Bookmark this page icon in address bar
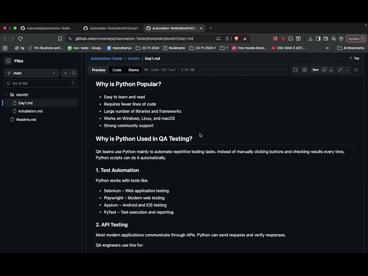This screenshot has width=368, height=276. pyautogui.click(x=60, y=39)
